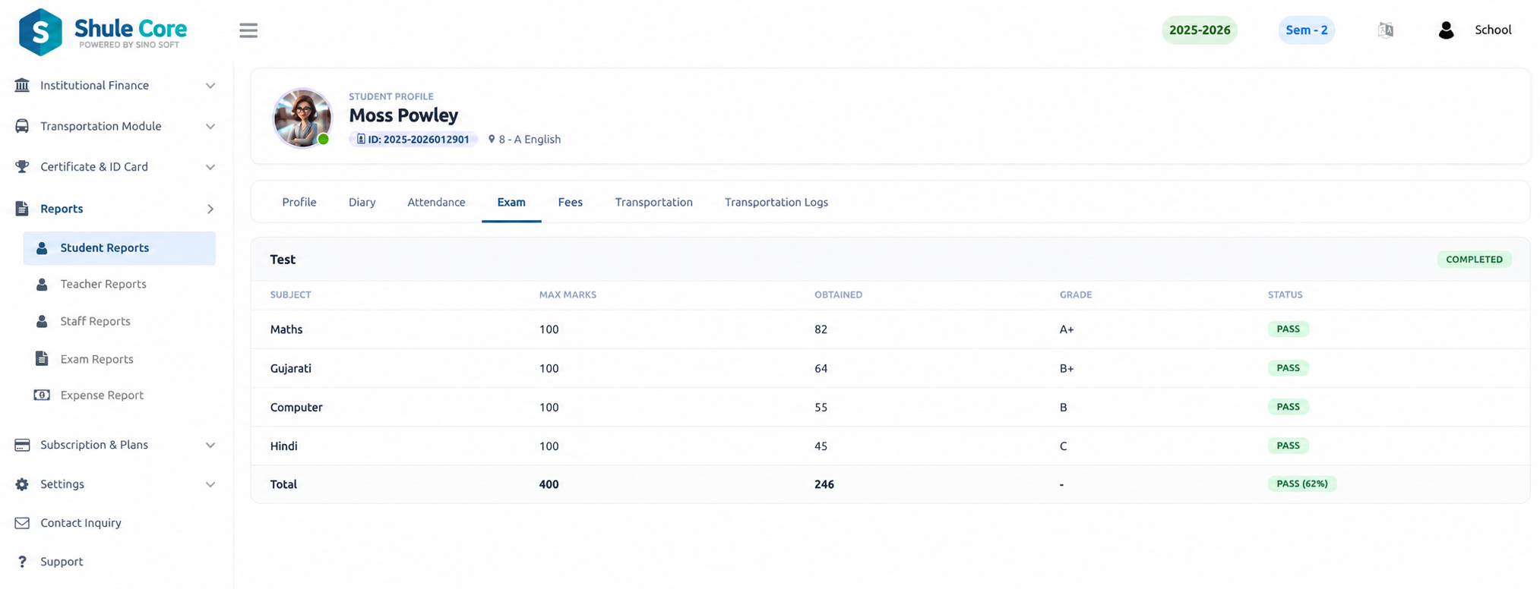The height and width of the screenshot is (589, 1540).
Task: Click the Institutional Finance bank icon
Action: pos(22,85)
